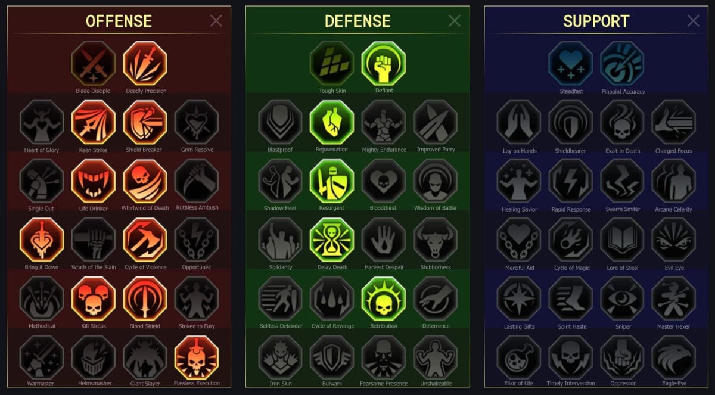Click the Lay on Hands mastery

pyautogui.click(x=519, y=122)
